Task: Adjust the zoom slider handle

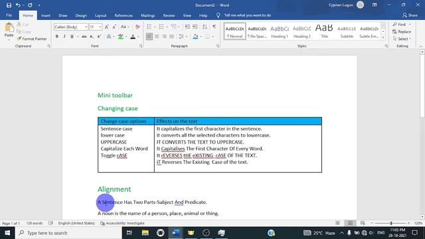Action: pos(391,223)
